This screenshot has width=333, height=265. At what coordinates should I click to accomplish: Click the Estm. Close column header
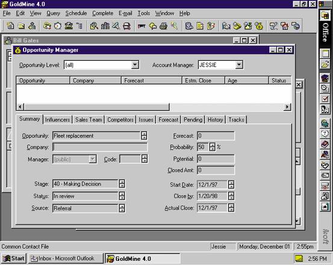coord(204,81)
